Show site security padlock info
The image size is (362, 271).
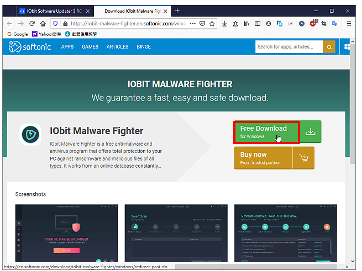(x=65, y=24)
